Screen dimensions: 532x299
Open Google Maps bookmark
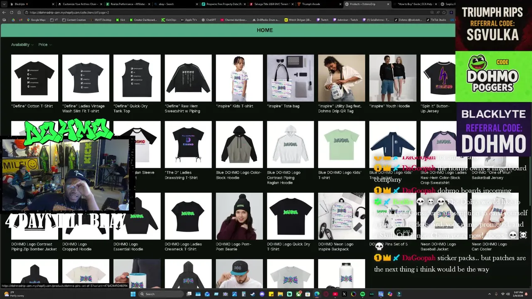[x=36, y=20]
